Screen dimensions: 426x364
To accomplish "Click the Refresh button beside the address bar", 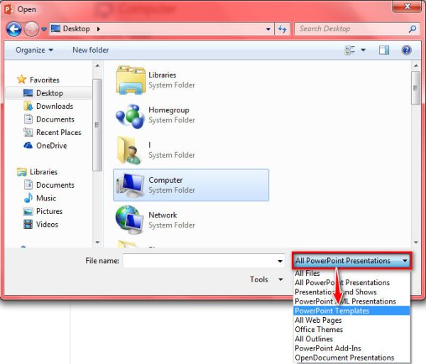I will (283, 29).
